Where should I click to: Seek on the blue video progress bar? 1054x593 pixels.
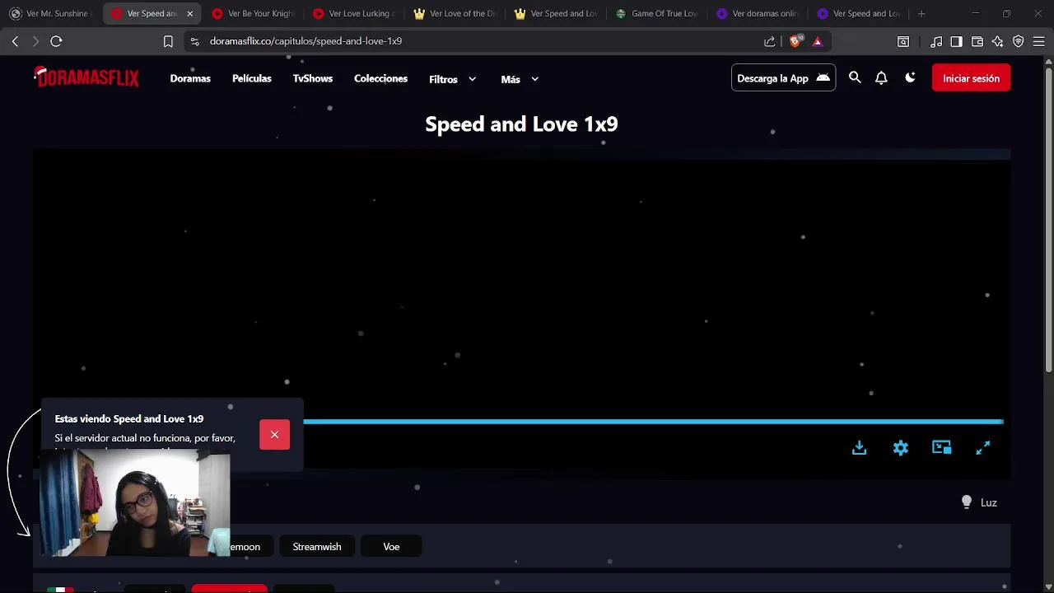(x=653, y=422)
